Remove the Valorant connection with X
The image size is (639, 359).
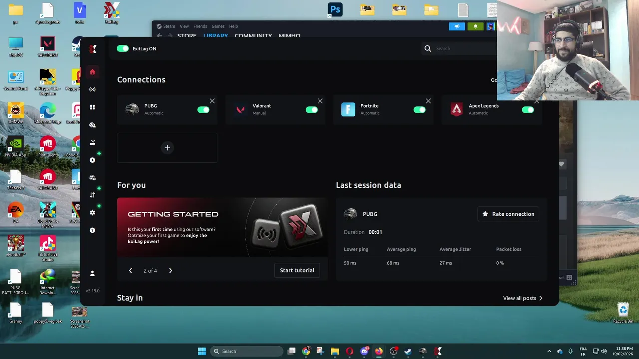320,101
